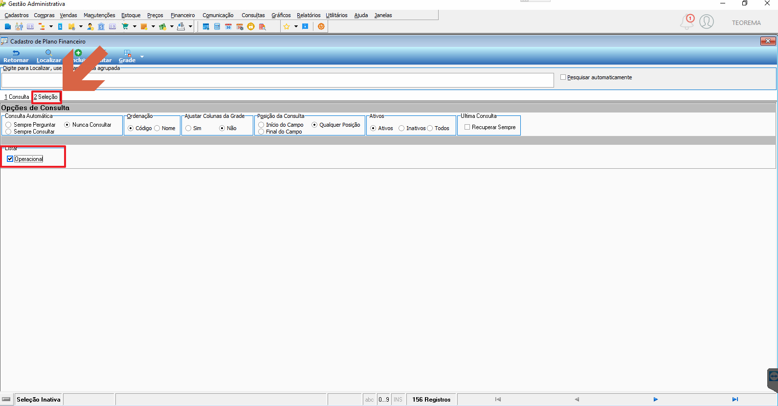Viewport: 778px width, 406px height.
Task: Uncheck the Operacional checkbox
Action: 10,159
